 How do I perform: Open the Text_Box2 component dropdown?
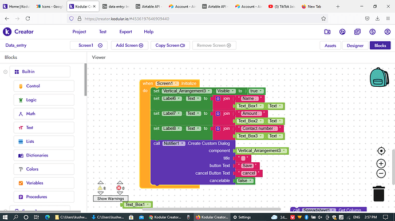coord(250,121)
